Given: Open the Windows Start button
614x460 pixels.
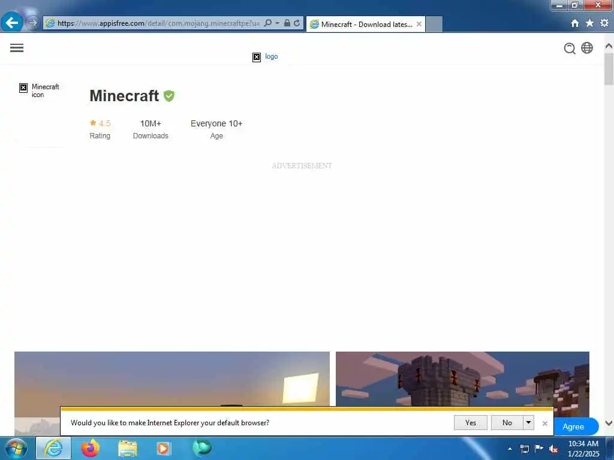Looking at the screenshot, I should (16, 448).
